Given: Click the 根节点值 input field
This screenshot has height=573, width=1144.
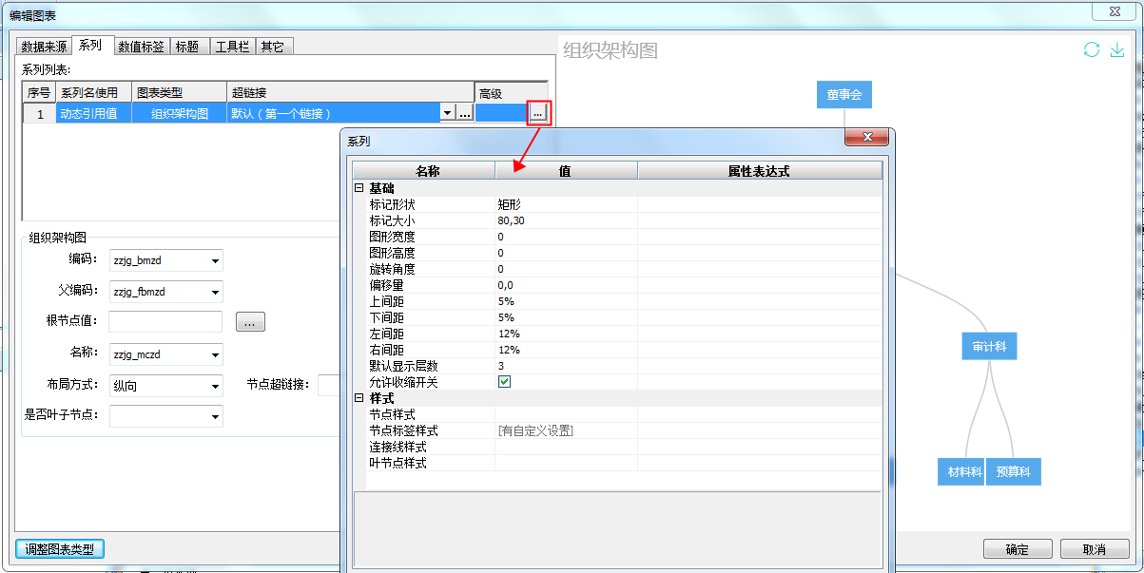Looking at the screenshot, I should (x=165, y=322).
